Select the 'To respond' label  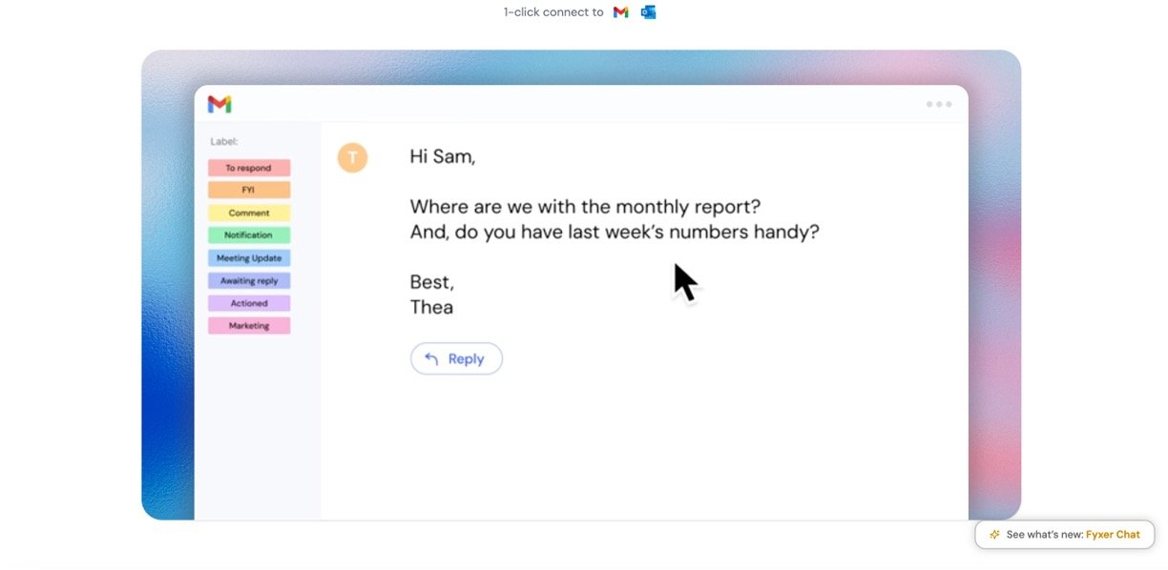[x=248, y=168]
